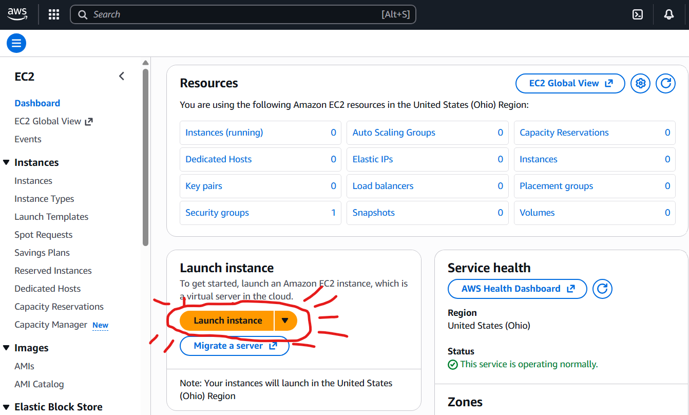Click the AWS logo home icon
Viewport: 689px width, 415px height.
click(x=17, y=14)
